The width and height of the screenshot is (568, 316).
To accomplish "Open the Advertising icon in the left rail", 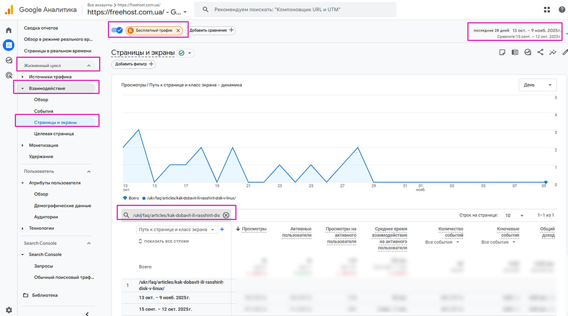I will click(x=8, y=75).
